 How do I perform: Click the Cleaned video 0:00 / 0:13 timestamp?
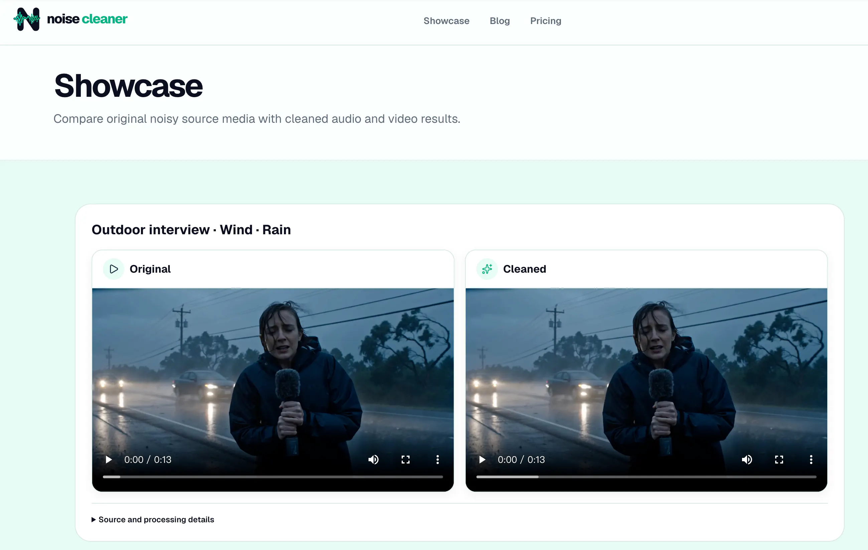pyautogui.click(x=521, y=460)
